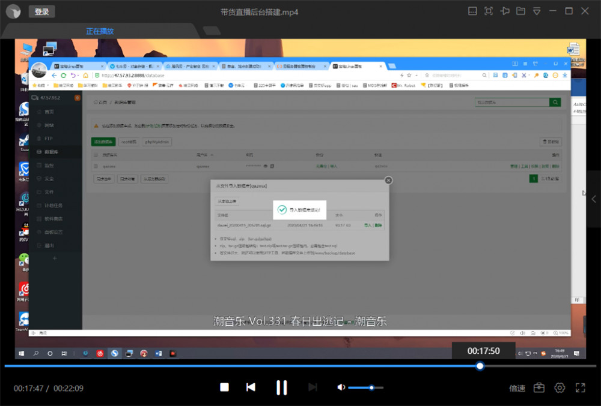Screen dimensions: 601x406
Task: Mute the audio with speaker icon
Action: [341, 387]
